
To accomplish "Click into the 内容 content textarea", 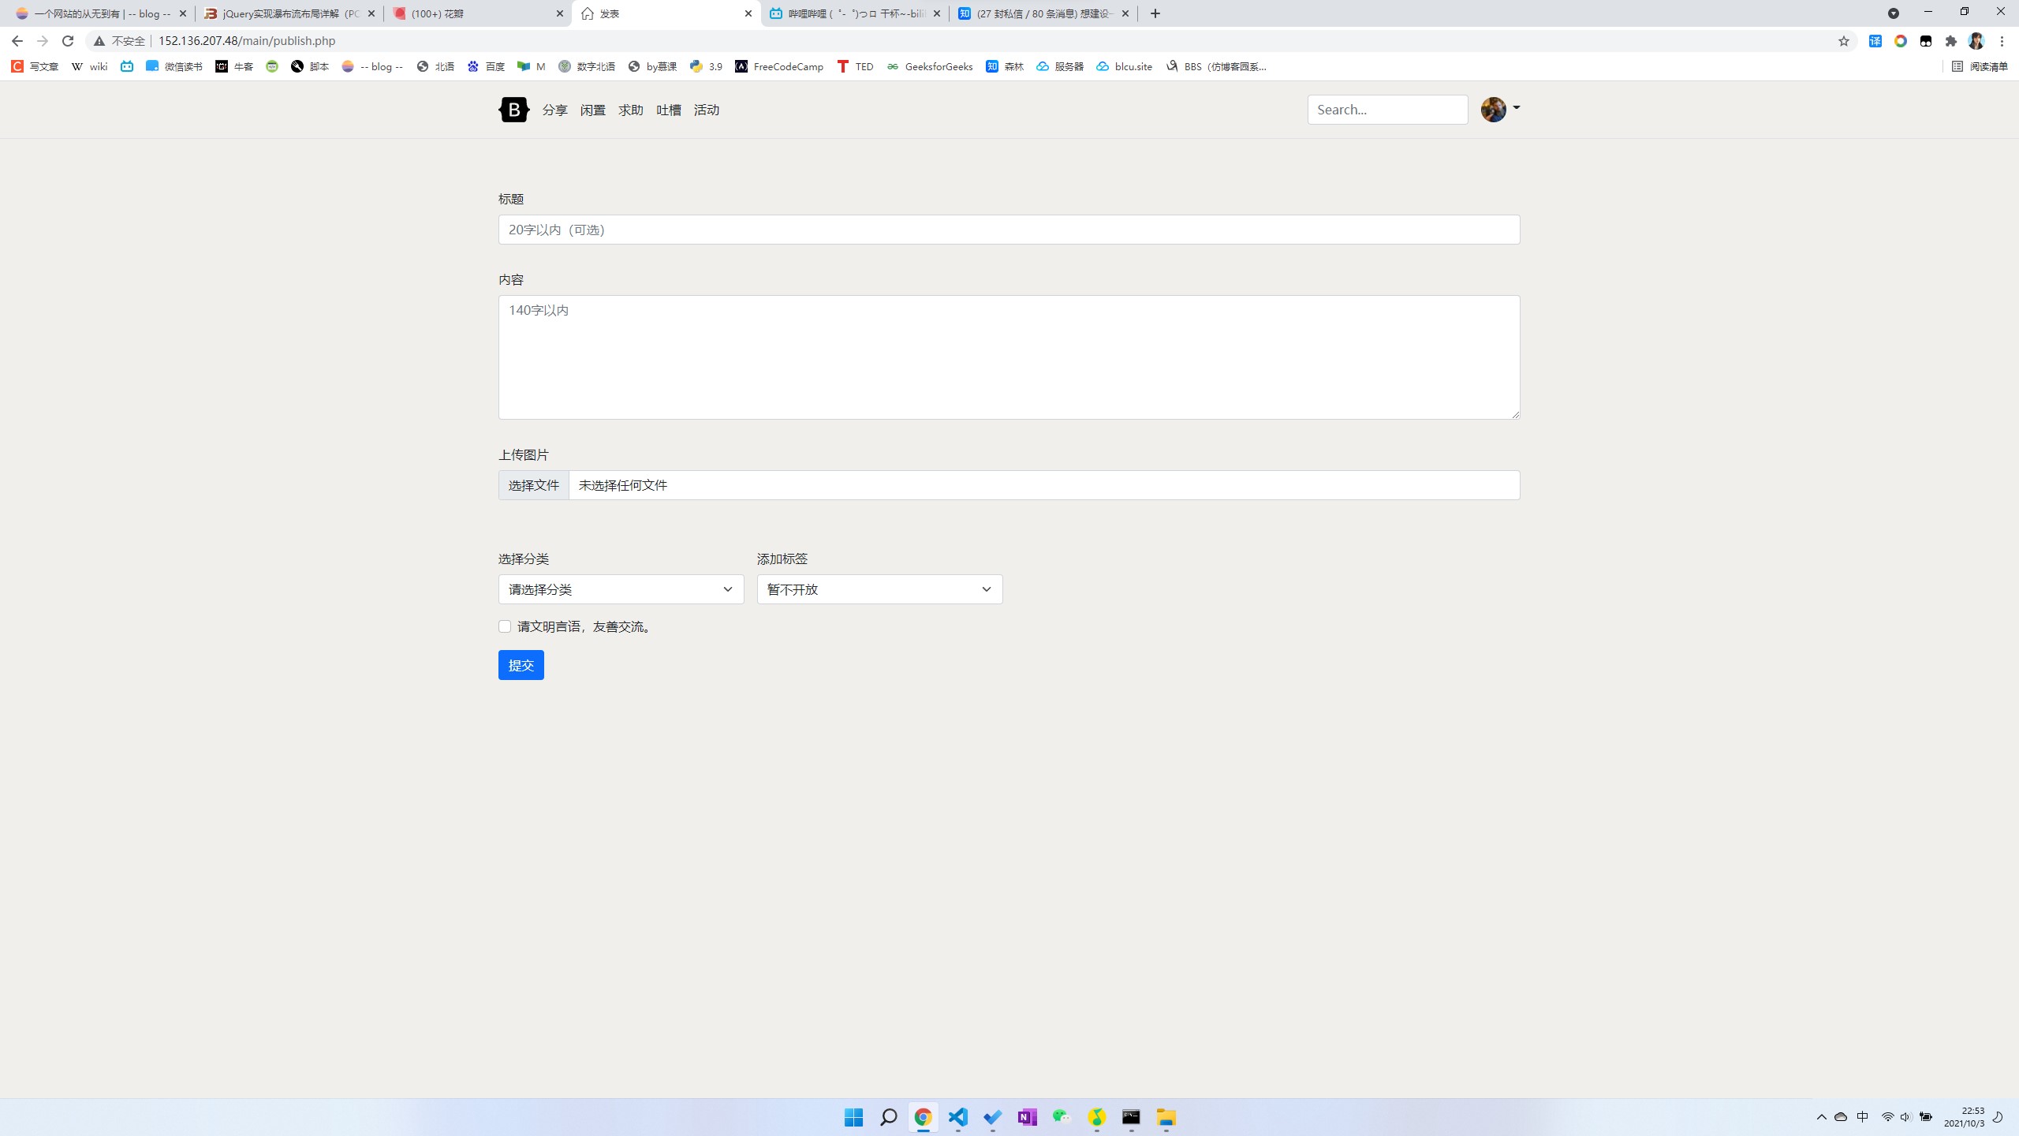I will coord(1009,357).
